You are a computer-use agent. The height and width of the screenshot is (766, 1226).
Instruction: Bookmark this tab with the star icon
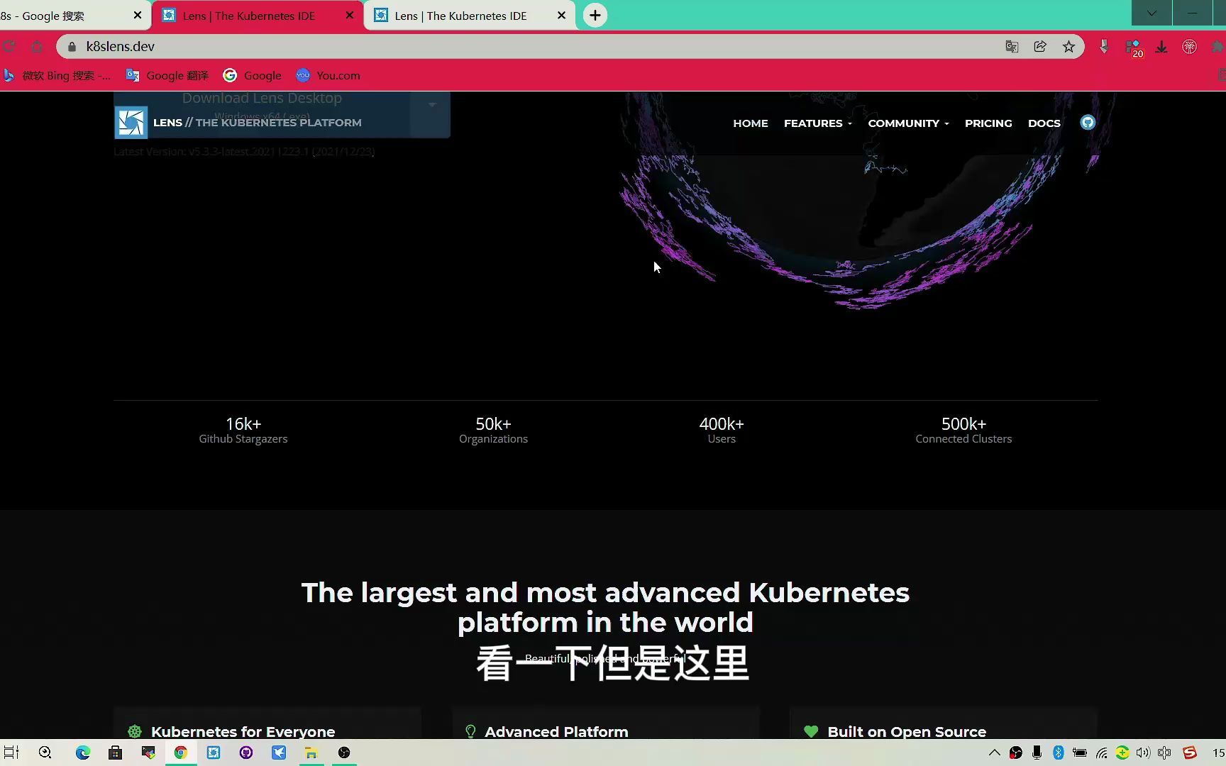point(1068,47)
